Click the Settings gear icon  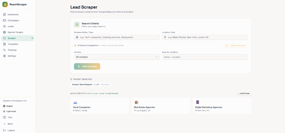click(4, 56)
